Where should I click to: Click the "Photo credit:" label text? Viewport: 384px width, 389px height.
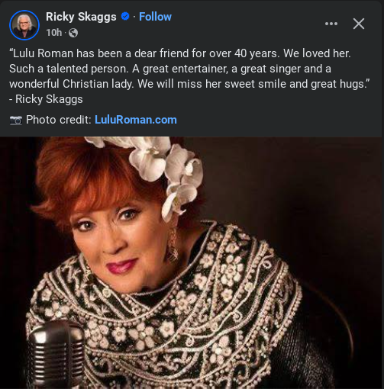click(x=59, y=120)
